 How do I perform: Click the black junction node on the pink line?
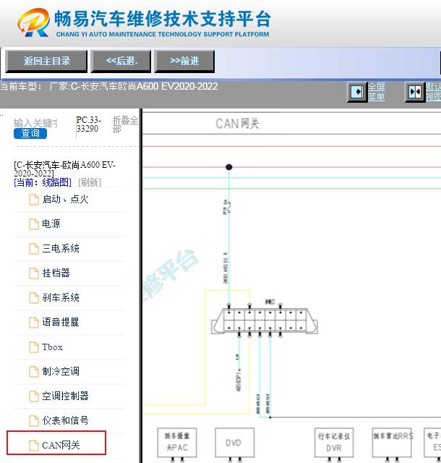pos(228,167)
